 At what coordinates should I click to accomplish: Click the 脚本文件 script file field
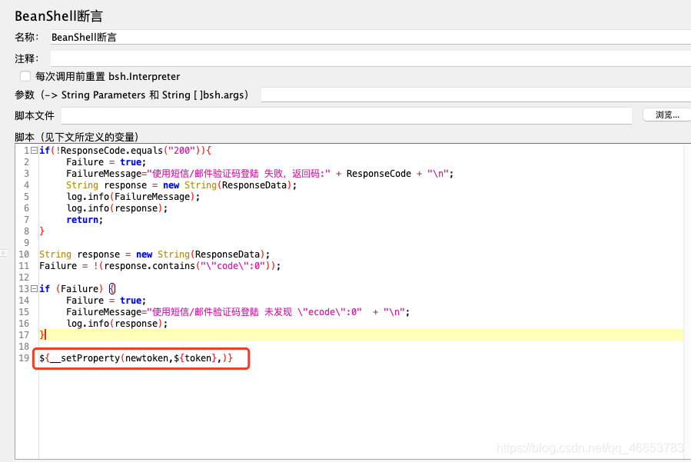point(347,115)
